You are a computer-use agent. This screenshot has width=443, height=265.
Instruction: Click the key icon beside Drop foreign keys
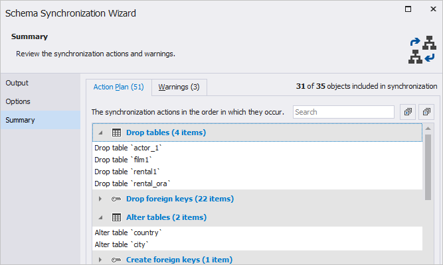click(x=116, y=199)
